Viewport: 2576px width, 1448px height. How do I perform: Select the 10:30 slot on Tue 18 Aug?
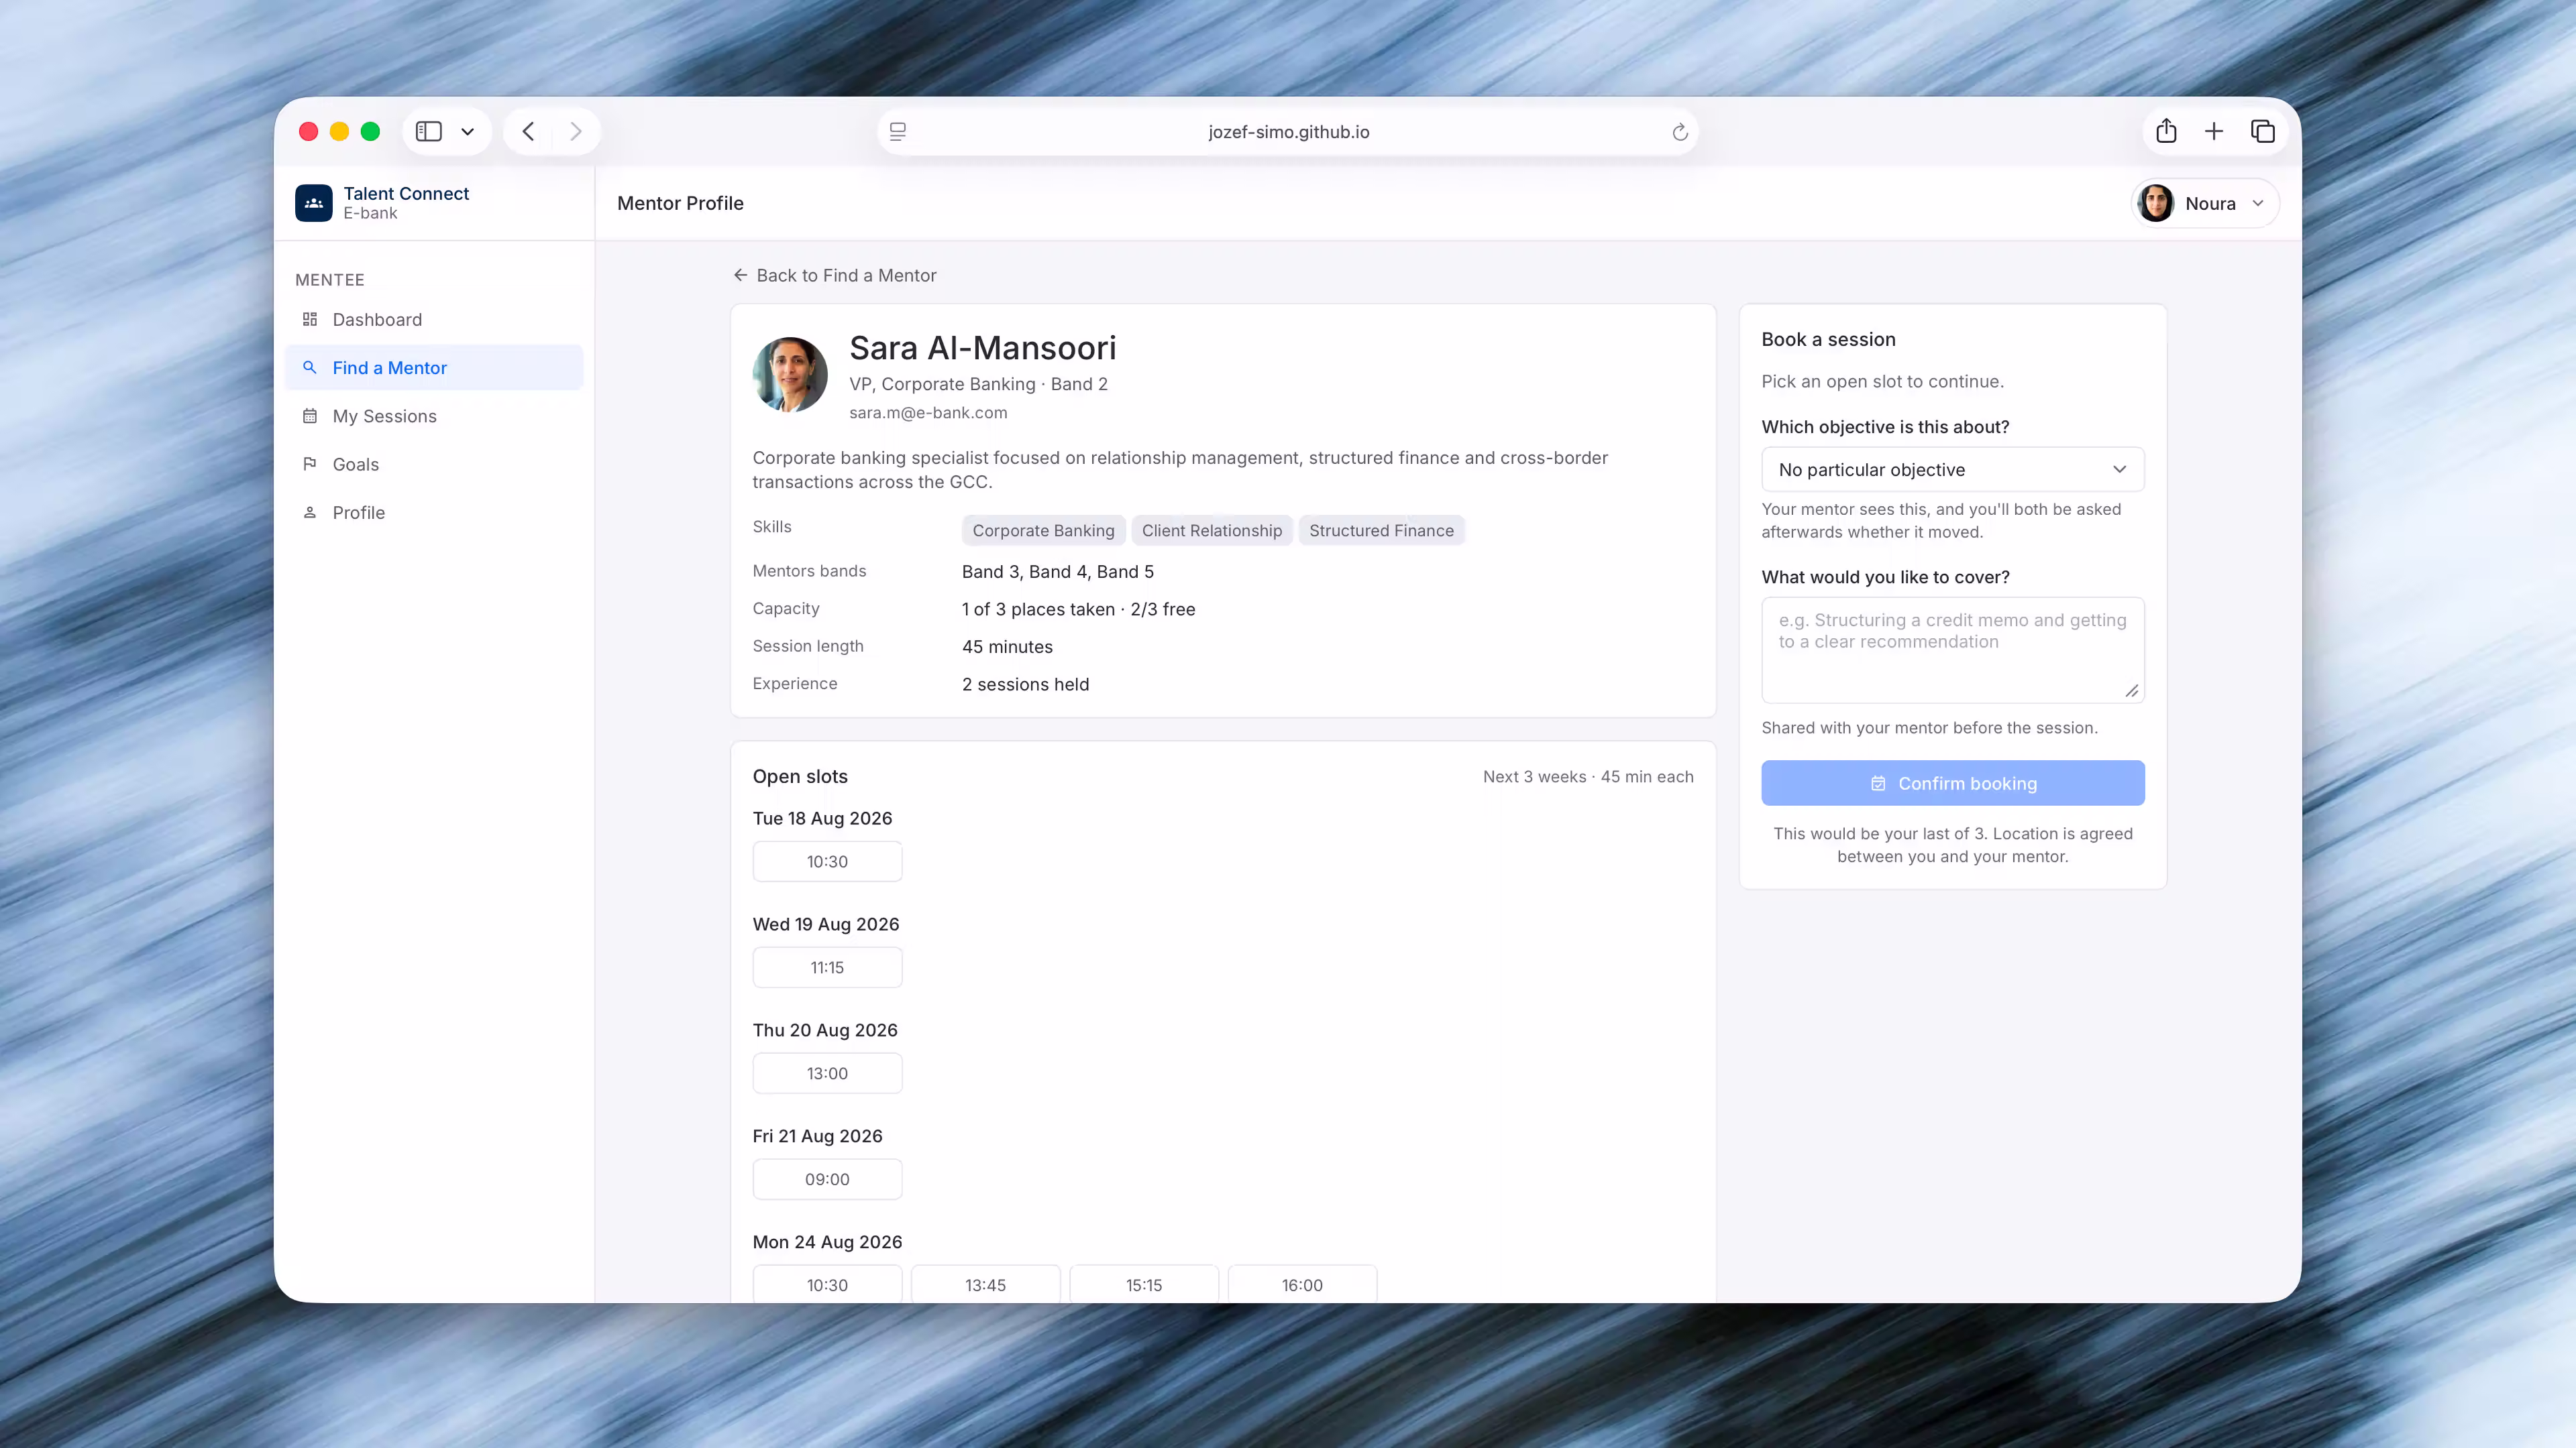(827, 861)
